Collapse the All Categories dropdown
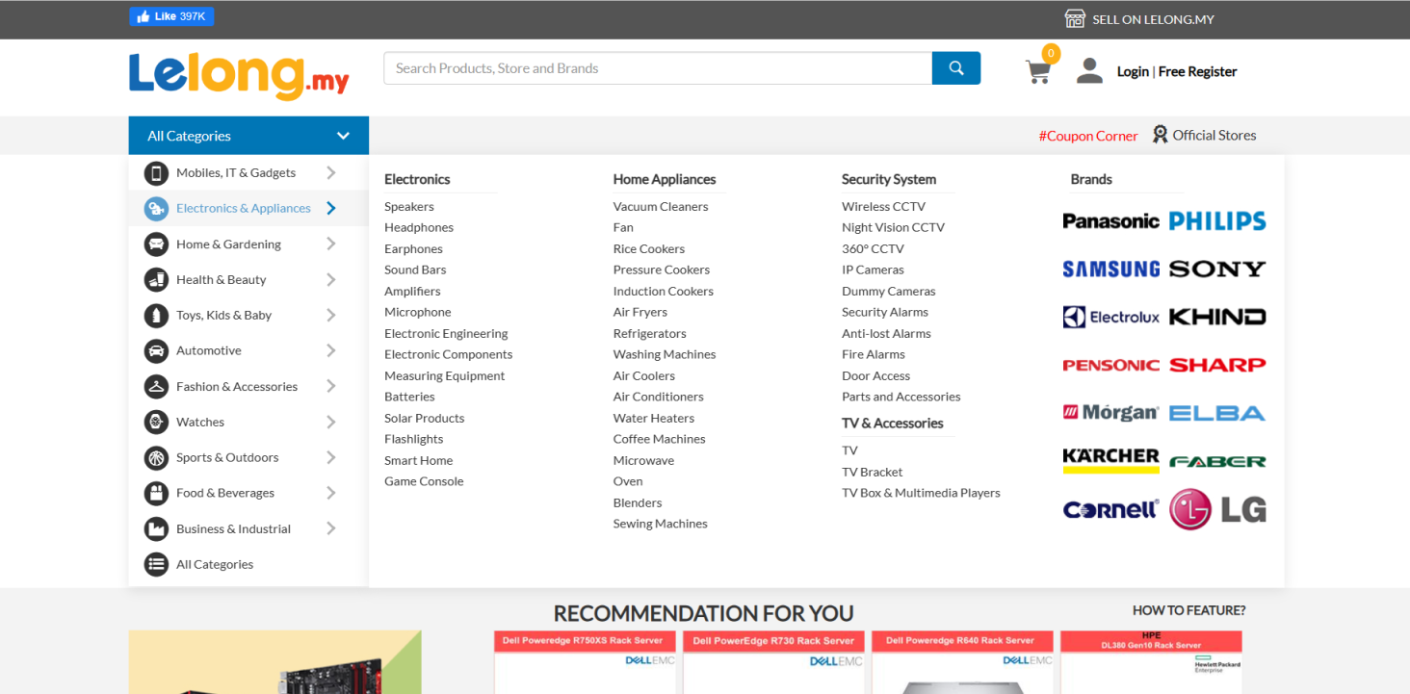The width and height of the screenshot is (1410, 694). [x=343, y=136]
